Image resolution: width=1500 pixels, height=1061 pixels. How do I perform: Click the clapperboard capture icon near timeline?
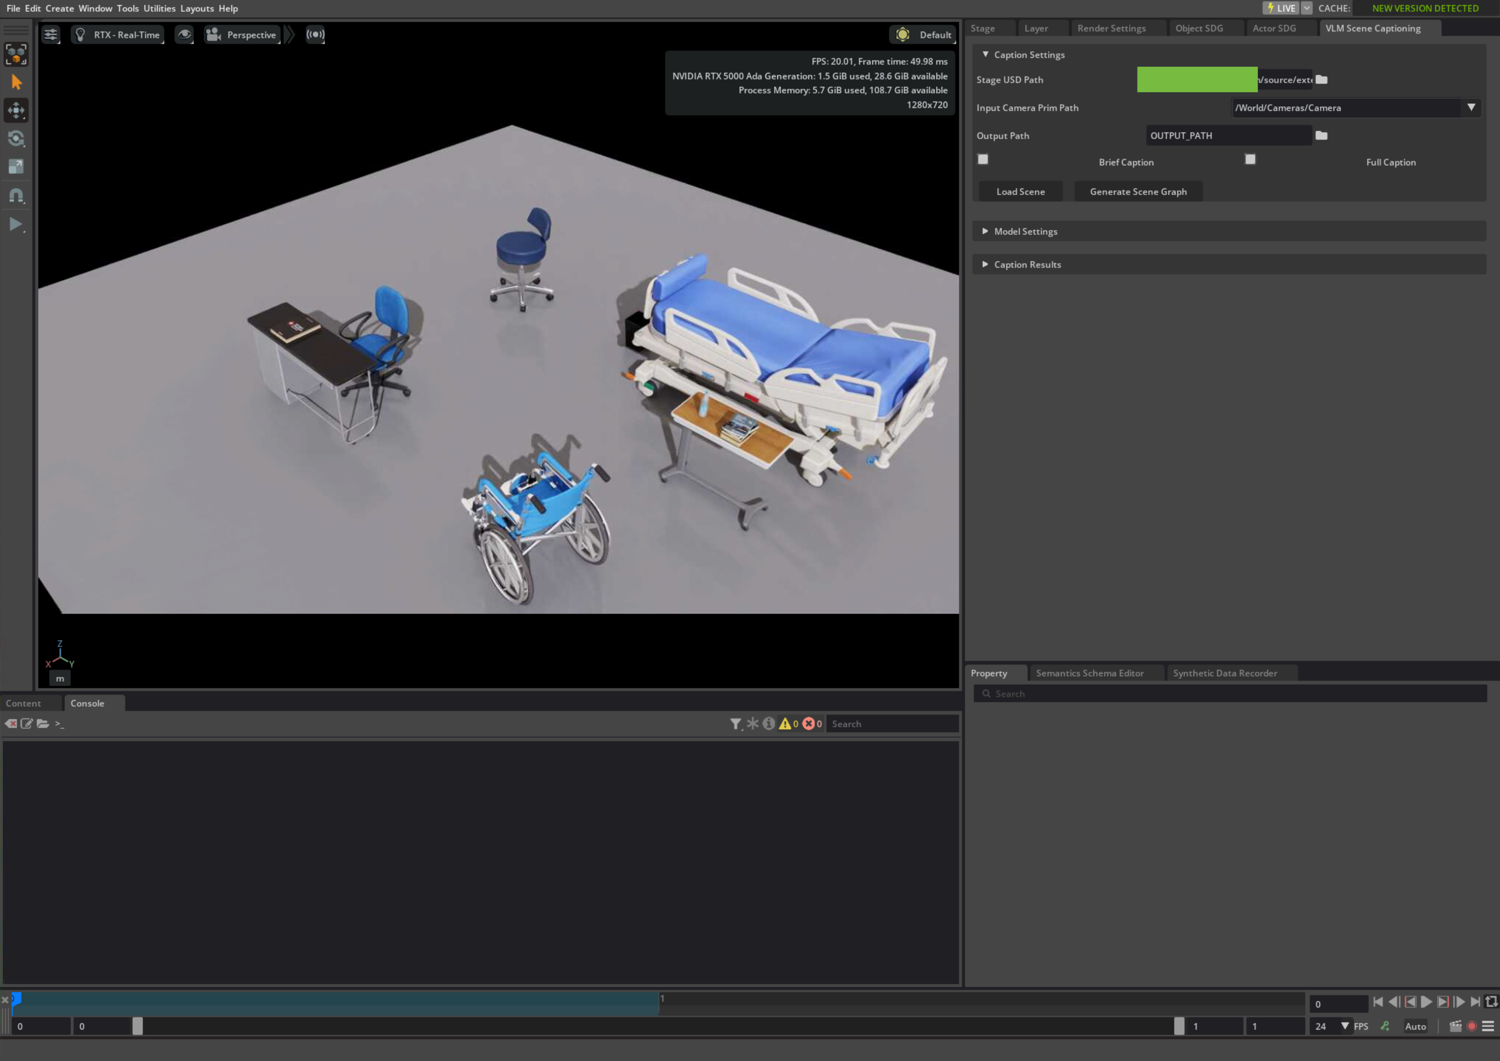pyautogui.click(x=1456, y=1026)
